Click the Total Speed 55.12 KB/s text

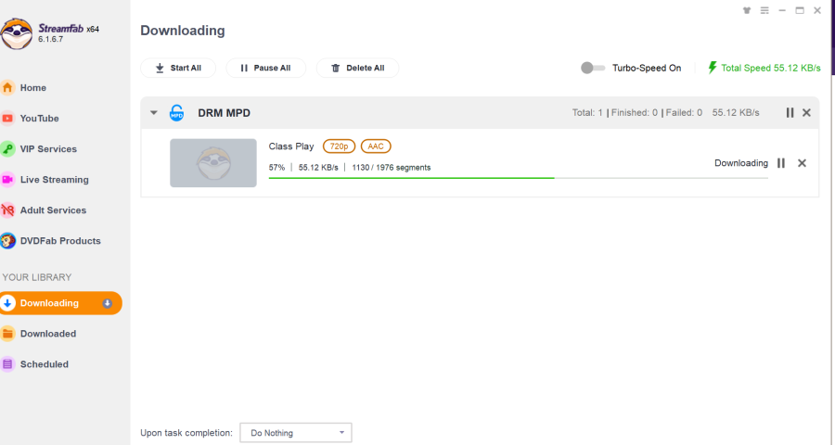coord(771,68)
